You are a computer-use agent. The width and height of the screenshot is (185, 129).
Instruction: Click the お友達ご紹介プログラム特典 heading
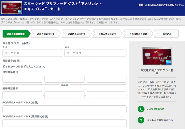(157, 72)
